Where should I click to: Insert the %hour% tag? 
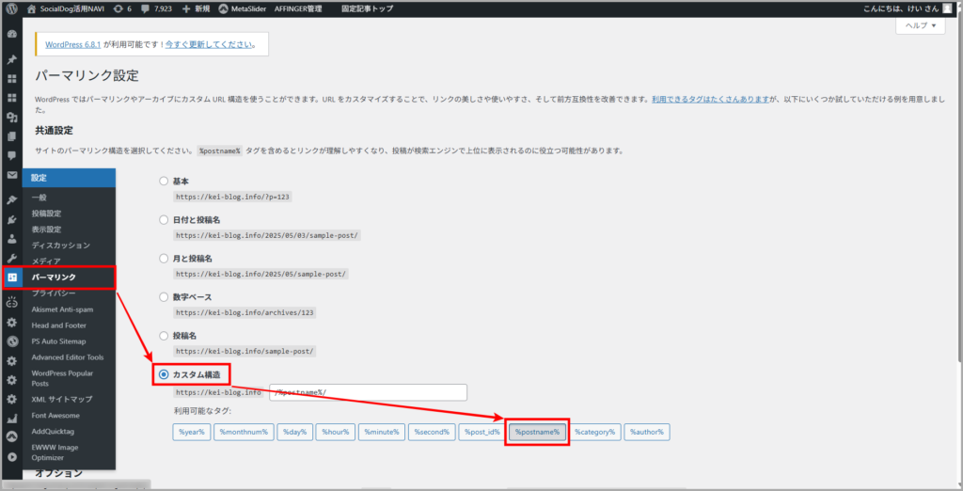click(336, 432)
